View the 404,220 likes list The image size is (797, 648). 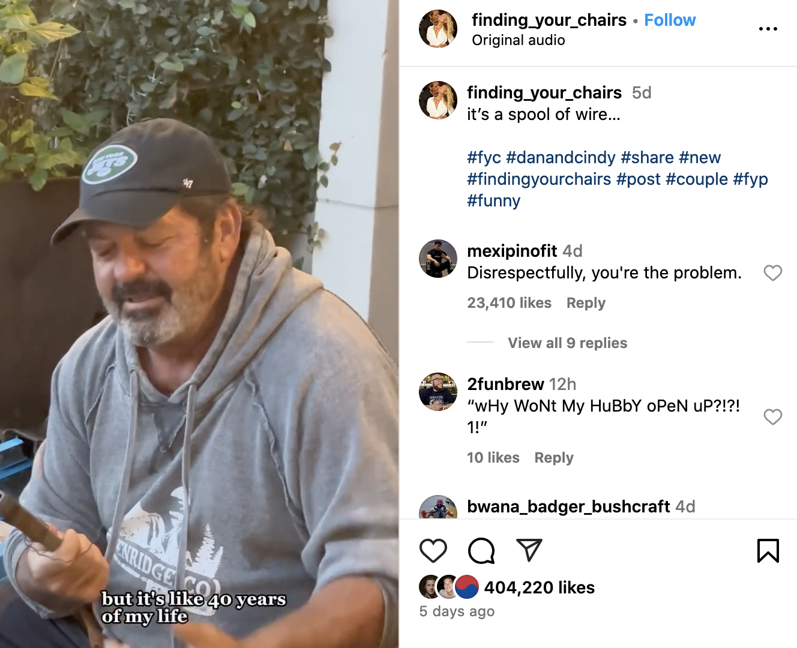point(539,587)
